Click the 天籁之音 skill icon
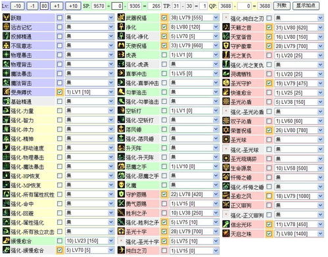 pyautogui.click(x=226, y=27)
